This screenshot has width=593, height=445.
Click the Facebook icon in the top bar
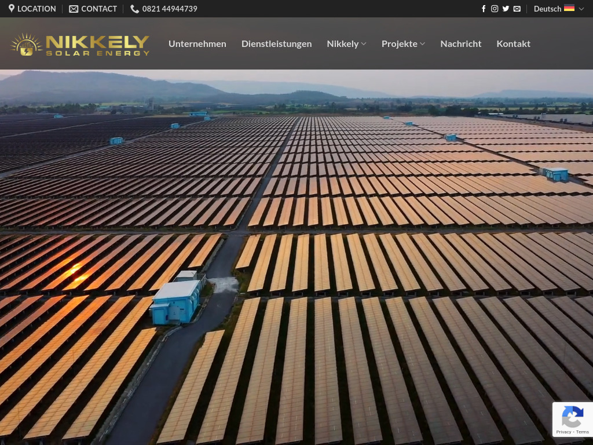point(484,9)
